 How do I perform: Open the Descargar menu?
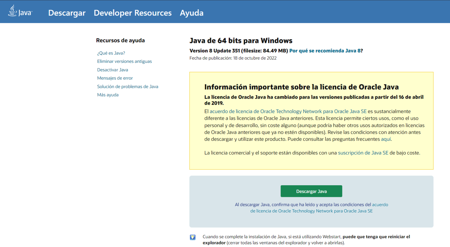67,13
